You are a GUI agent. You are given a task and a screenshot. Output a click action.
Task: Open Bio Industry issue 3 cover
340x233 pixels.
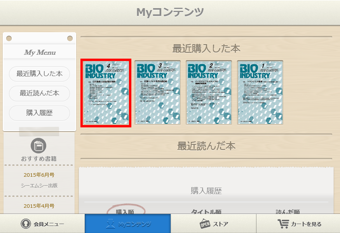click(157, 92)
